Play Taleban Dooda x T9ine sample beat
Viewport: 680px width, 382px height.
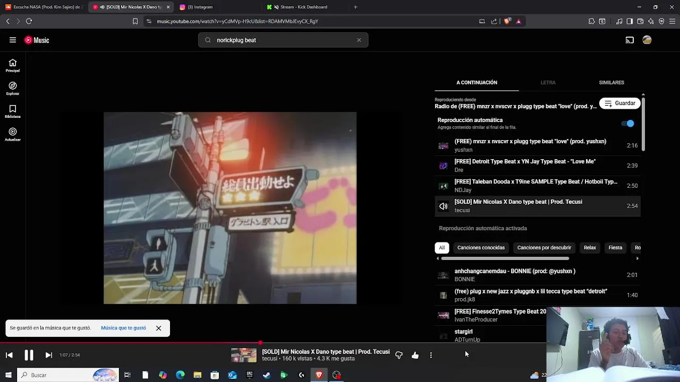click(538, 186)
